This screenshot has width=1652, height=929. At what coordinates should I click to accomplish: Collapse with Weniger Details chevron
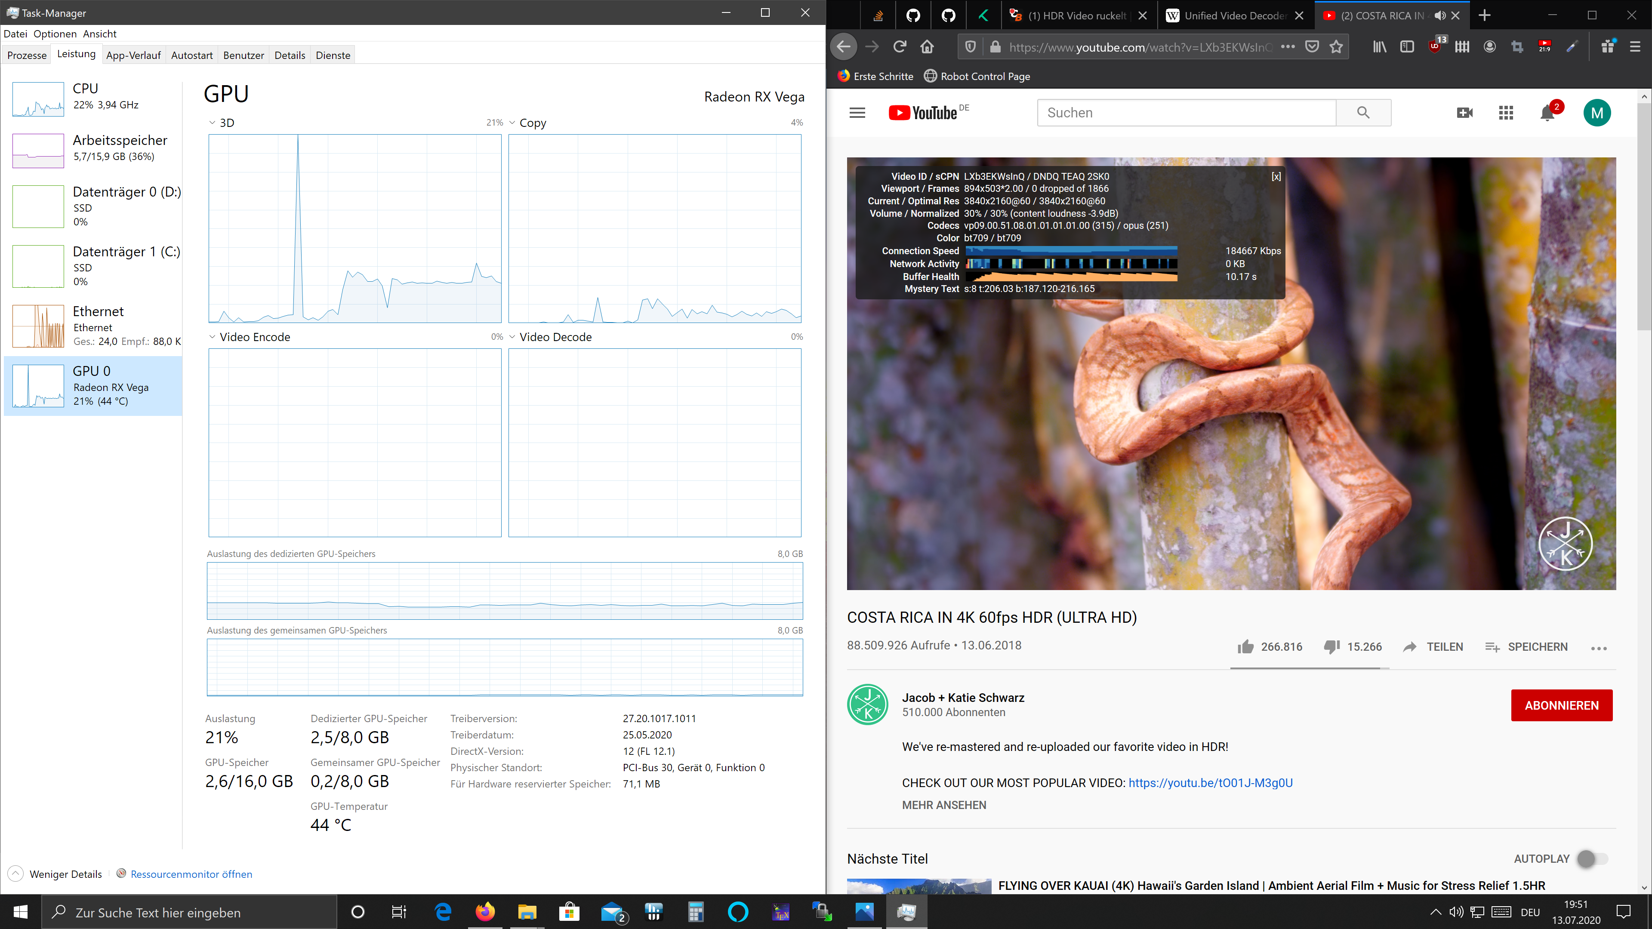point(15,874)
